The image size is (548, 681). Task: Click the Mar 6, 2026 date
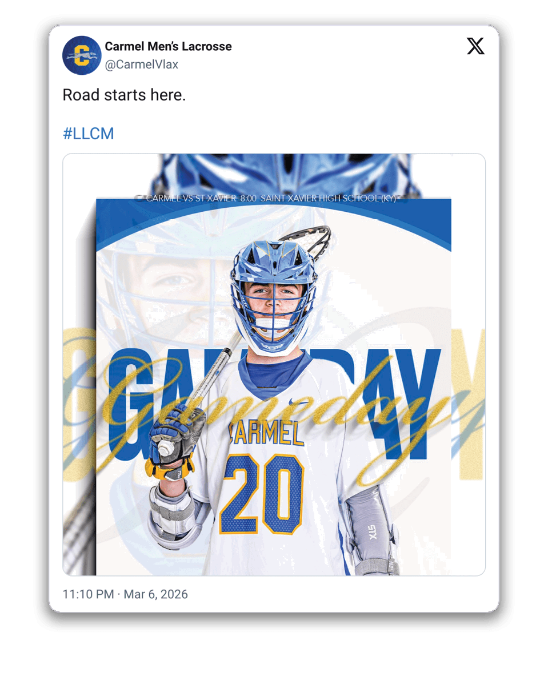coord(155,594)
